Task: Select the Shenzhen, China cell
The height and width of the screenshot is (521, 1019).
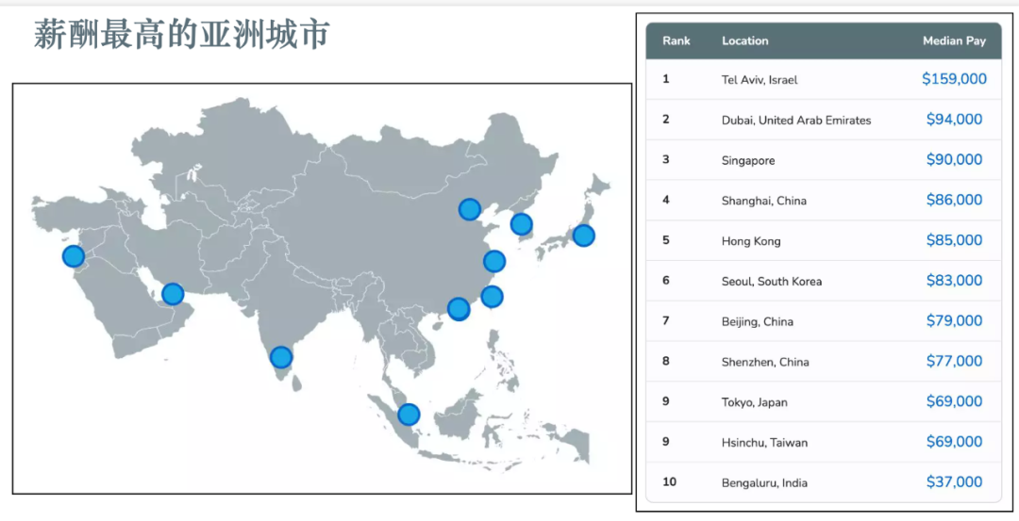Action: pos(765,362)
